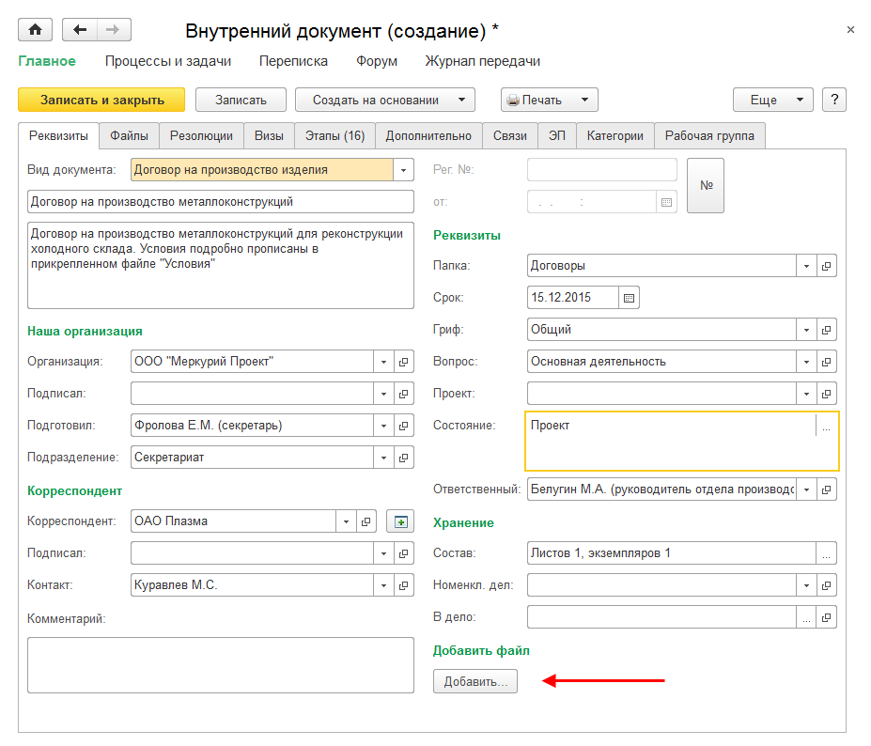Open the Процессы и задачи section
This screenshot has width=871, height=746.
167,61
